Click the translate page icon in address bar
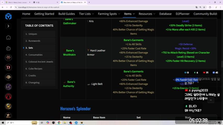 coord(197,7)
